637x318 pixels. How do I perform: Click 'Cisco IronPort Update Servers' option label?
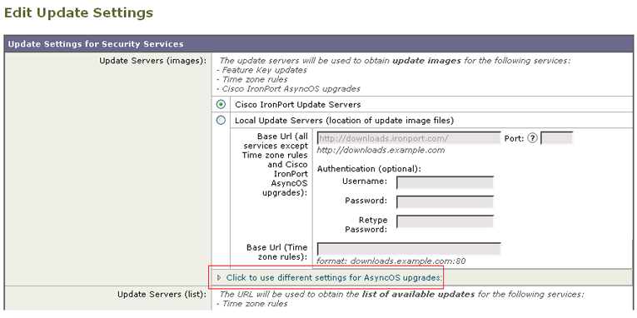[298, 105]
